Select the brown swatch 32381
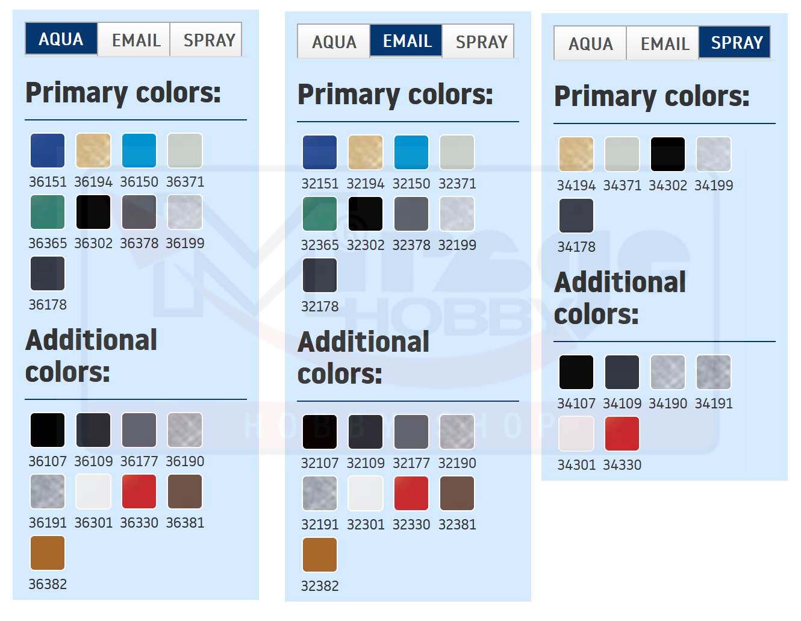Screen dimensions: 801x621 pos(457,493)
